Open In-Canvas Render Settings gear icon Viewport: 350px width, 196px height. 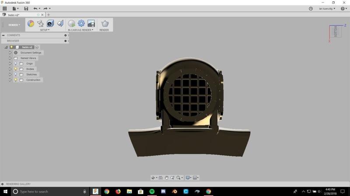81,23
